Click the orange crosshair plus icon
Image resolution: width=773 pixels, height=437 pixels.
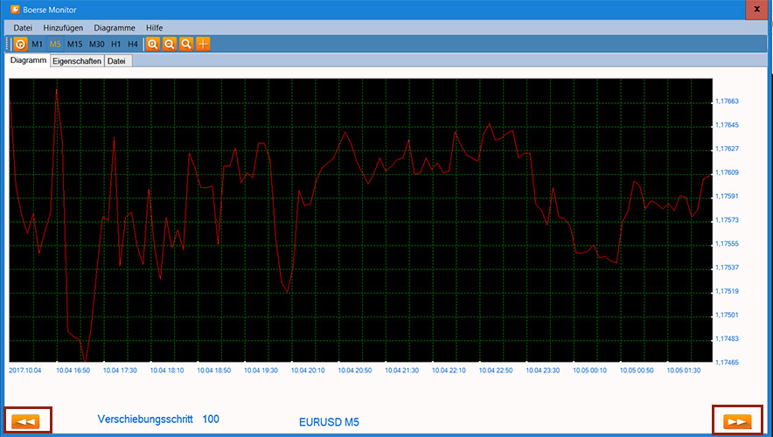(x=203, y=44)
